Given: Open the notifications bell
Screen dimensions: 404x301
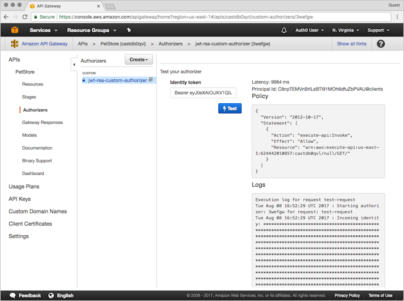Looking at the screenshot, I should (x=283, y=31).
